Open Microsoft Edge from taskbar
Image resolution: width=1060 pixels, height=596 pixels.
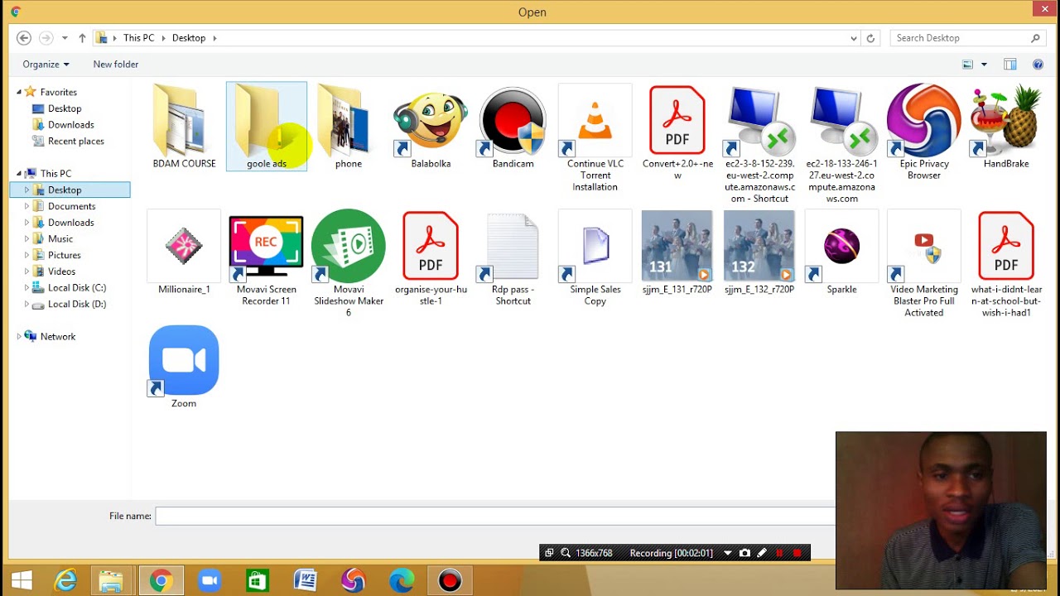pyautogui.click(x=402, y=581)
